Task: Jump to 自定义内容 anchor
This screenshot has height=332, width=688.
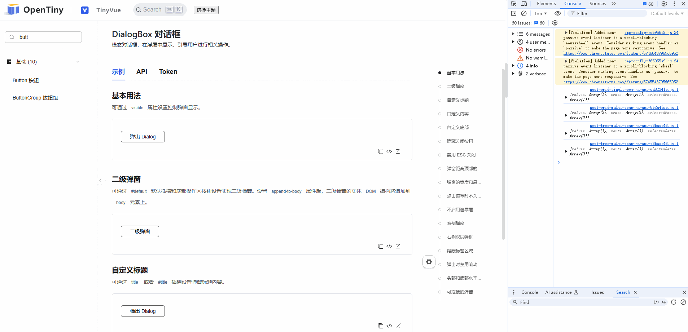Action: 458,114
